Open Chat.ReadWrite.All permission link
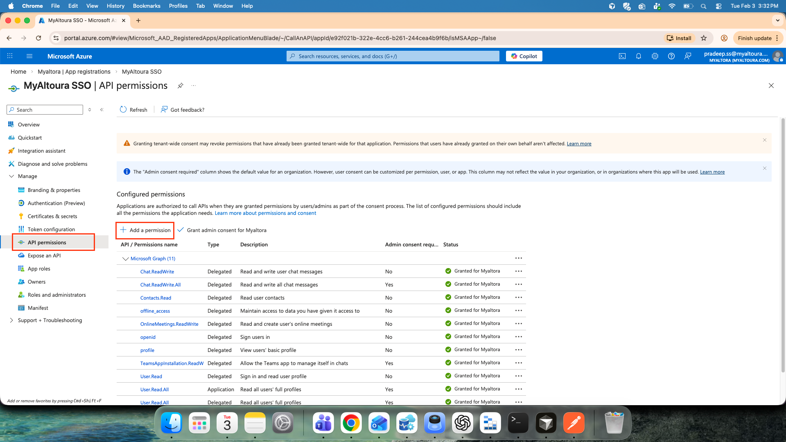The width and height of the screenshot is (786, 442). [x=160, y=285]
